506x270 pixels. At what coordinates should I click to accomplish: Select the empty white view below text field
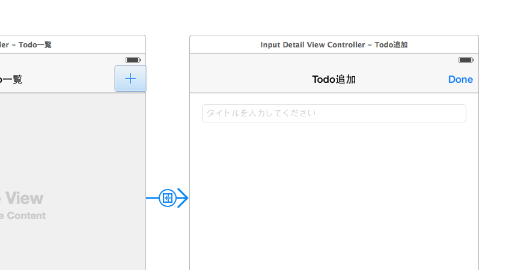pyautogui.click(x=334, y=198)
